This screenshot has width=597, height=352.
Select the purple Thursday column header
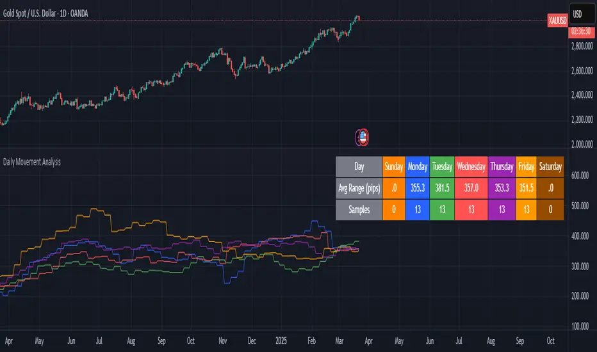[502, 166]
